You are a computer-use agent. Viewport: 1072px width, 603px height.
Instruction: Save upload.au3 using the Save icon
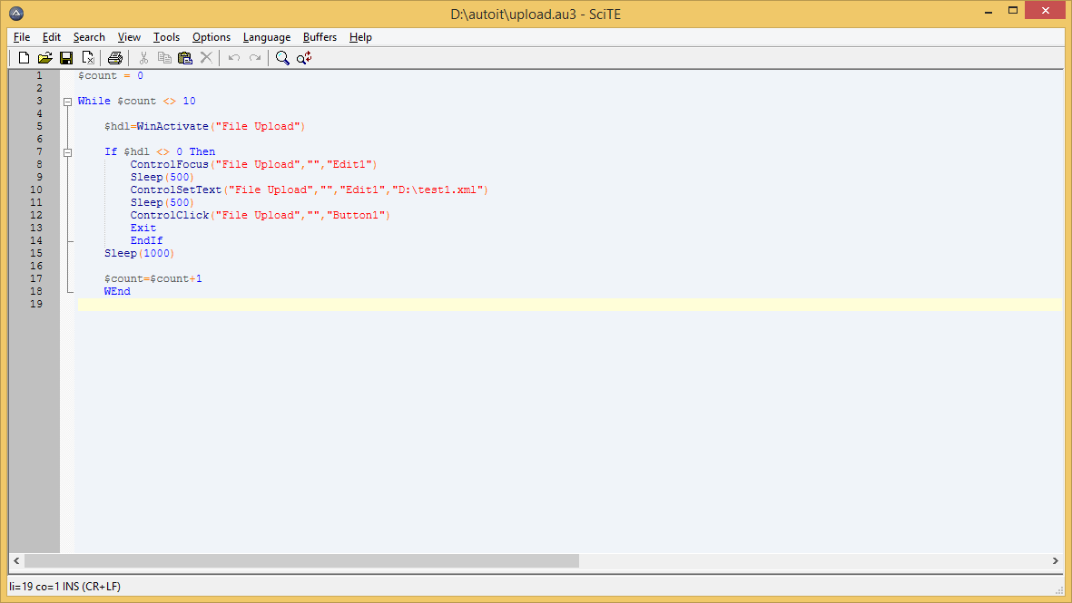(x=65, y=57)
